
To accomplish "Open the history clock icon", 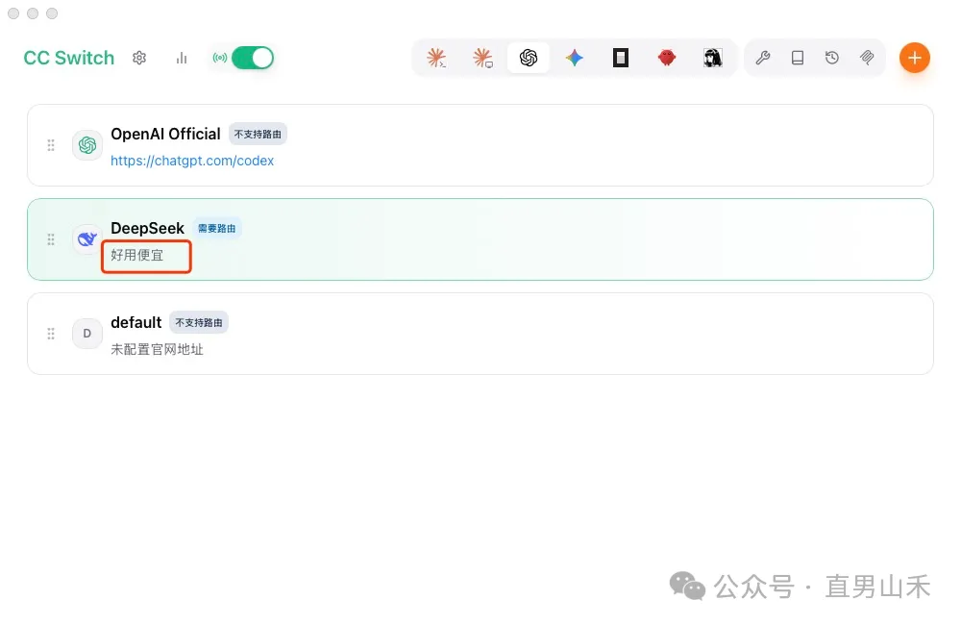I will click(831, 58).
